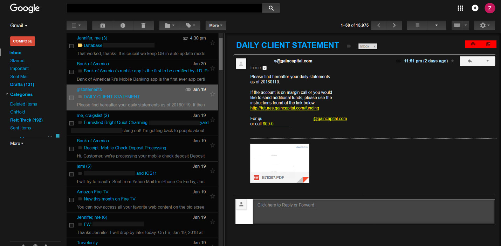
Task: Expand the Categories section
Action: point(7,94)
